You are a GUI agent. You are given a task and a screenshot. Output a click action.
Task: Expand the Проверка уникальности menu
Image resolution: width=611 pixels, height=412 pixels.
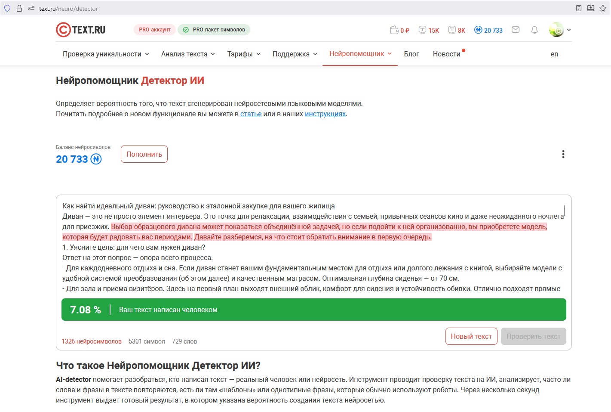click(x=106, y=54)
